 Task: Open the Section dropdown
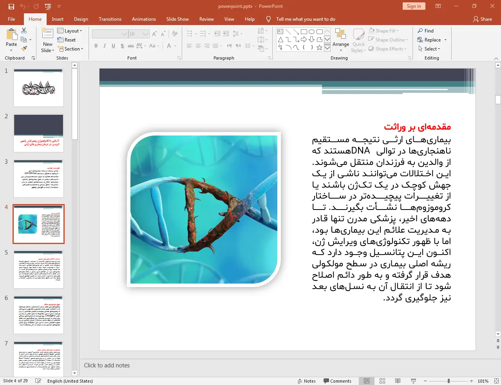(x=71, y=49)
